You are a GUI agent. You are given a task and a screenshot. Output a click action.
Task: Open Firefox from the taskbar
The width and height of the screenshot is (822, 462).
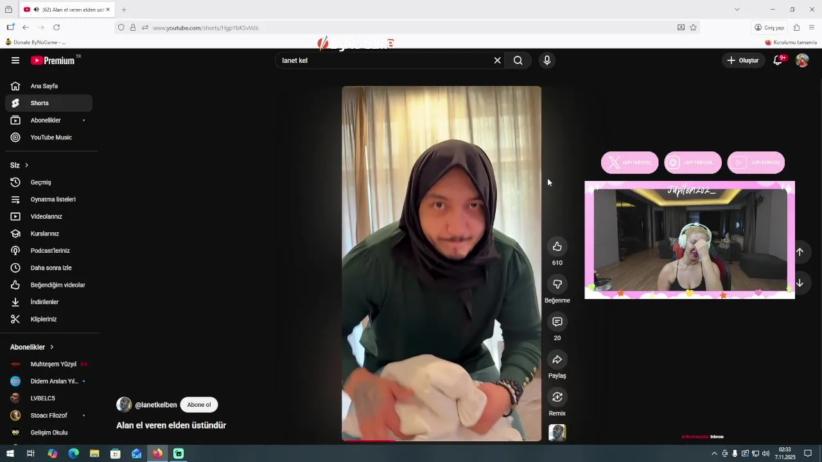coord(157,454)
